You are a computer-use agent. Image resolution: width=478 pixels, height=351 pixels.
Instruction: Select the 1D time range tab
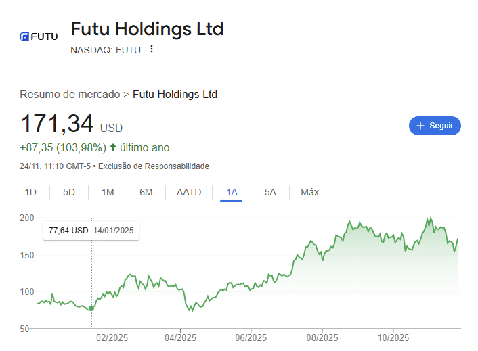click(30, 192)
